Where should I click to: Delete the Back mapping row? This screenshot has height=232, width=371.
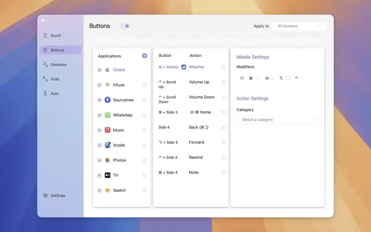[223, 127]
